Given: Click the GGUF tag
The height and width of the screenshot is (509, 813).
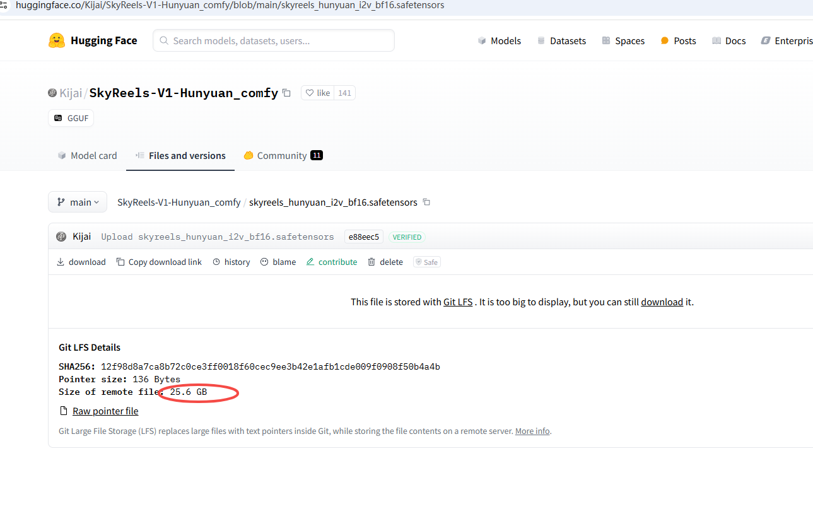Looking at the screenshot, I should pyautogui.click(x=71, y=118).
